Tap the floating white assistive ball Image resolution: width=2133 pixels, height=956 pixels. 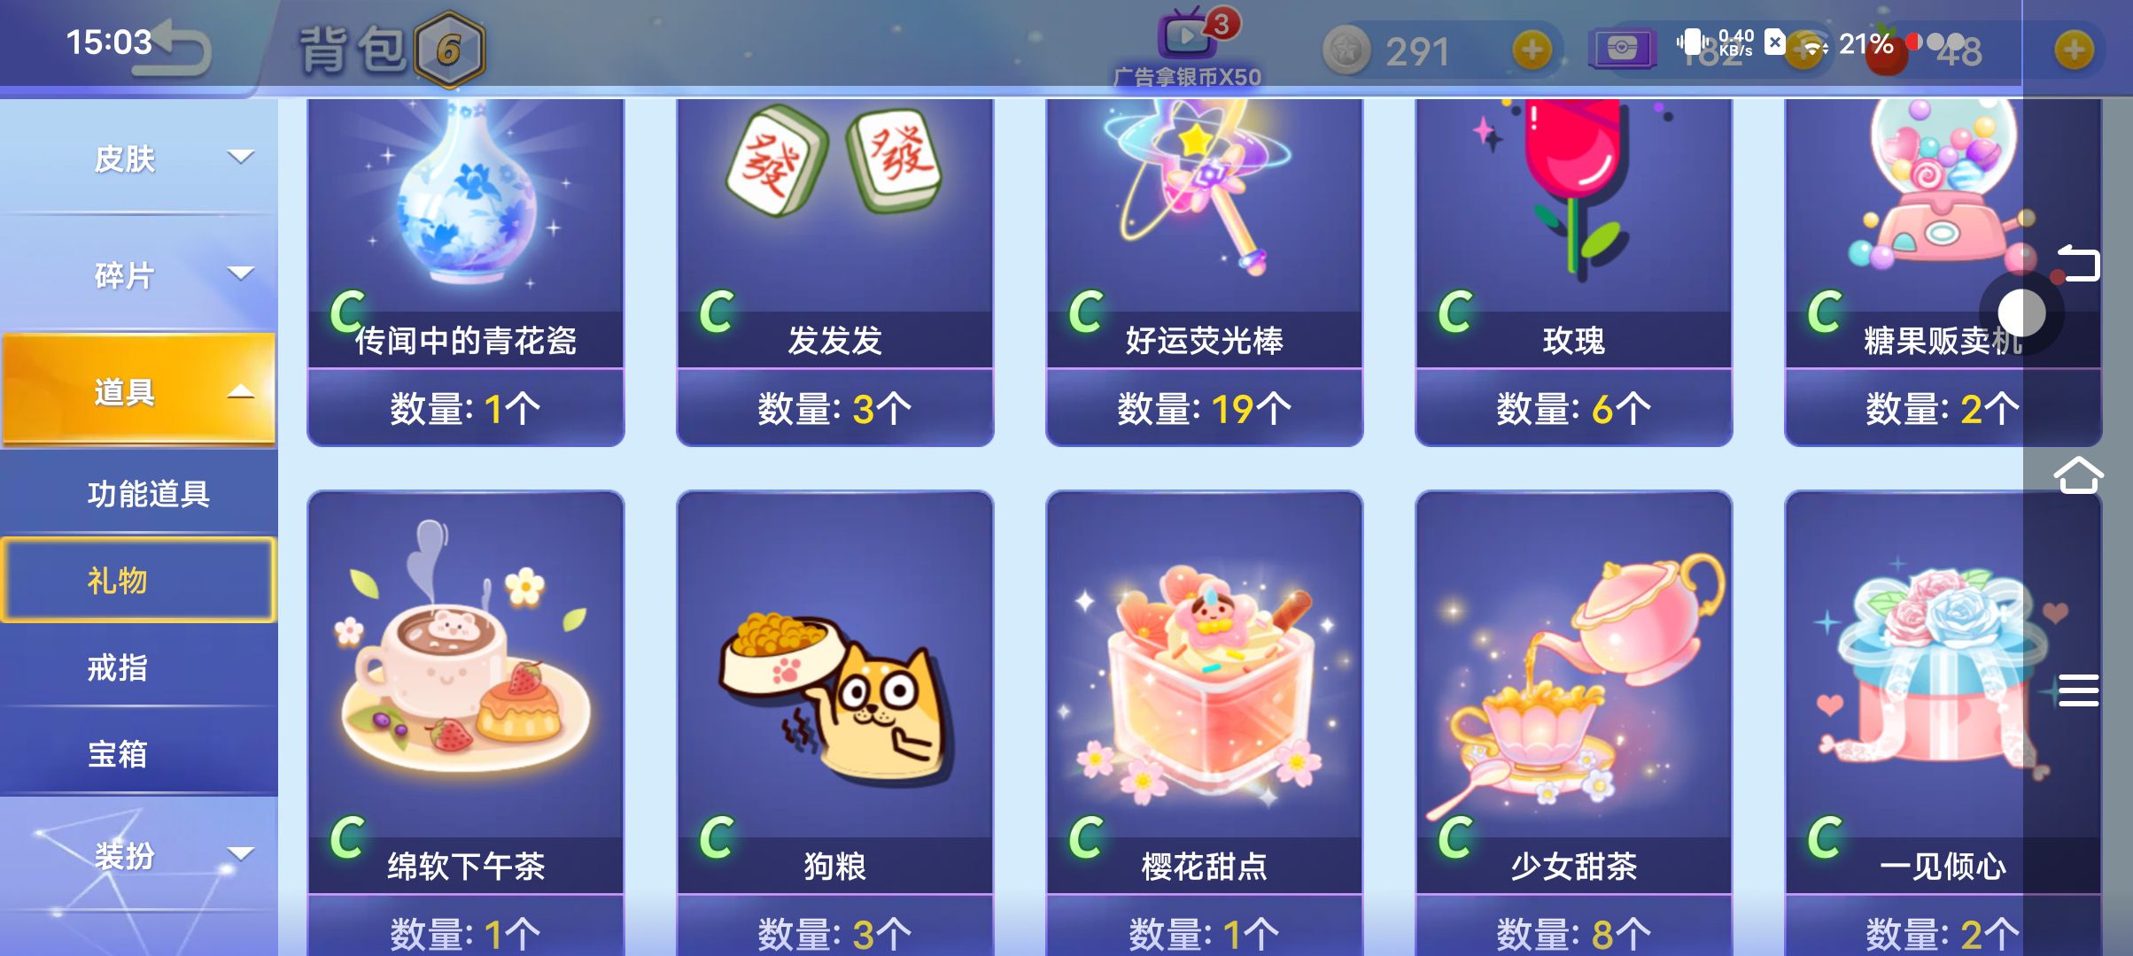2022,312
